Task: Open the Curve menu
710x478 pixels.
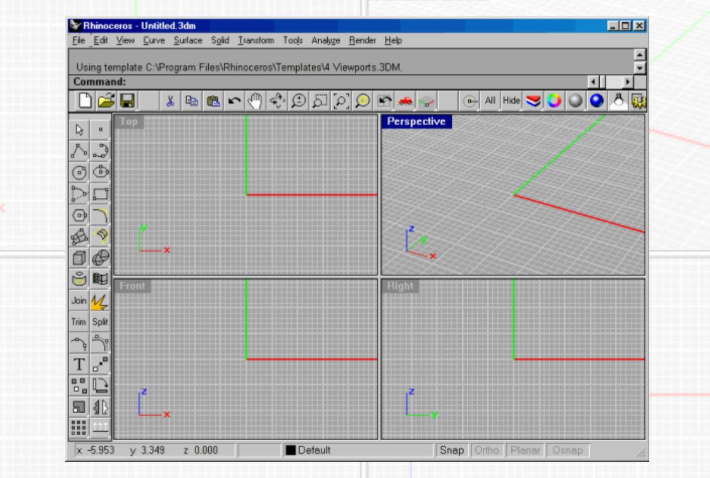Action: [154, 40]
